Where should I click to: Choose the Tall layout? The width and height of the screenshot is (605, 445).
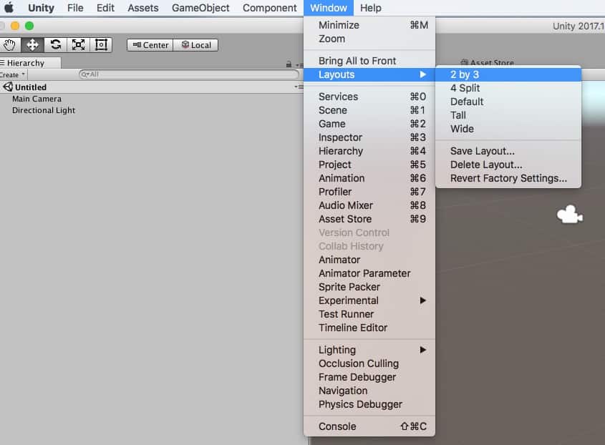[x=508, y=115]
